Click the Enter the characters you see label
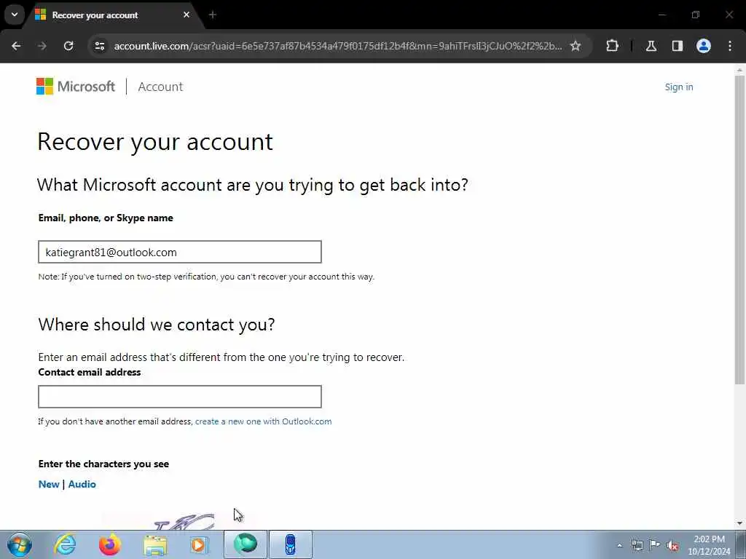Viewport: 746px width, 559px height. pyautogui.click(x=103, y=464)
